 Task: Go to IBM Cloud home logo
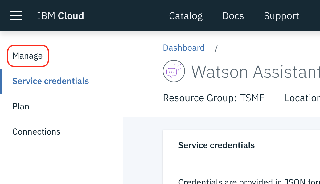[x=60, y=16]
